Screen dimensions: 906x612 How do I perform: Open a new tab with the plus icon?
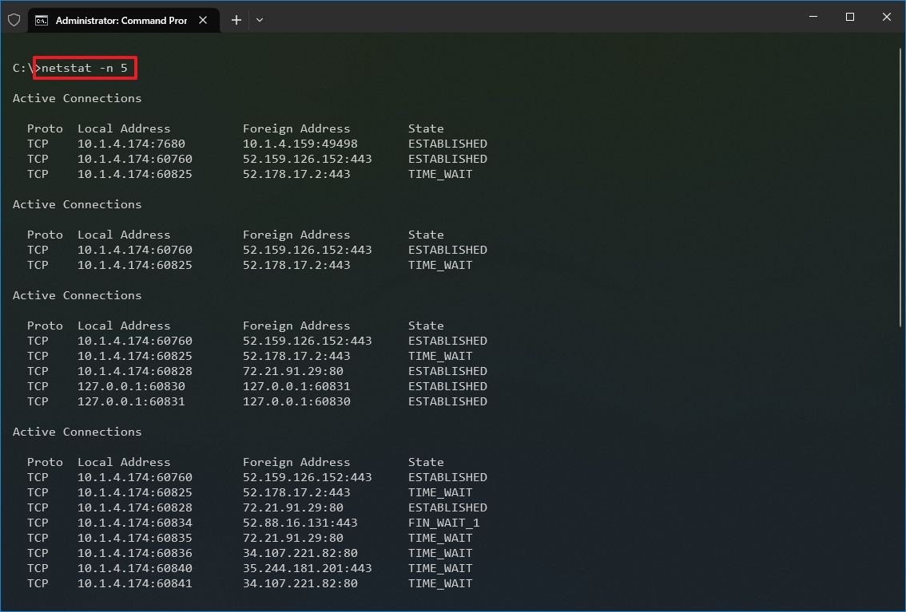click(236, 20)
